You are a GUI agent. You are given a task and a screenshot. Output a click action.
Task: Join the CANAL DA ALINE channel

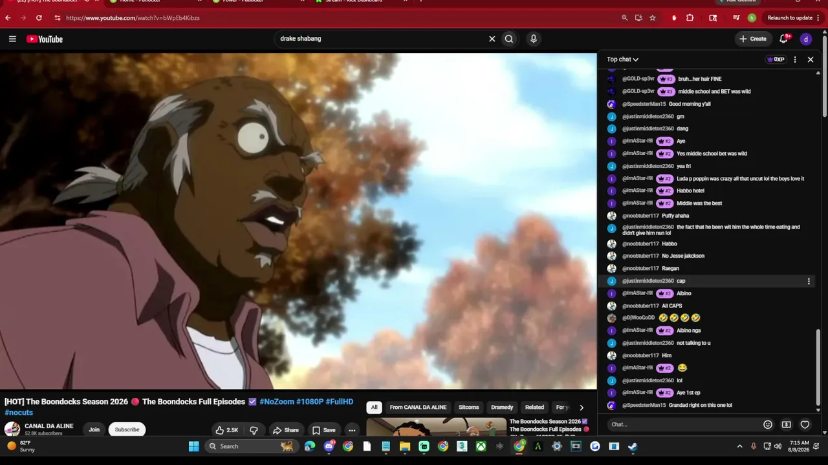coord(94,430)
